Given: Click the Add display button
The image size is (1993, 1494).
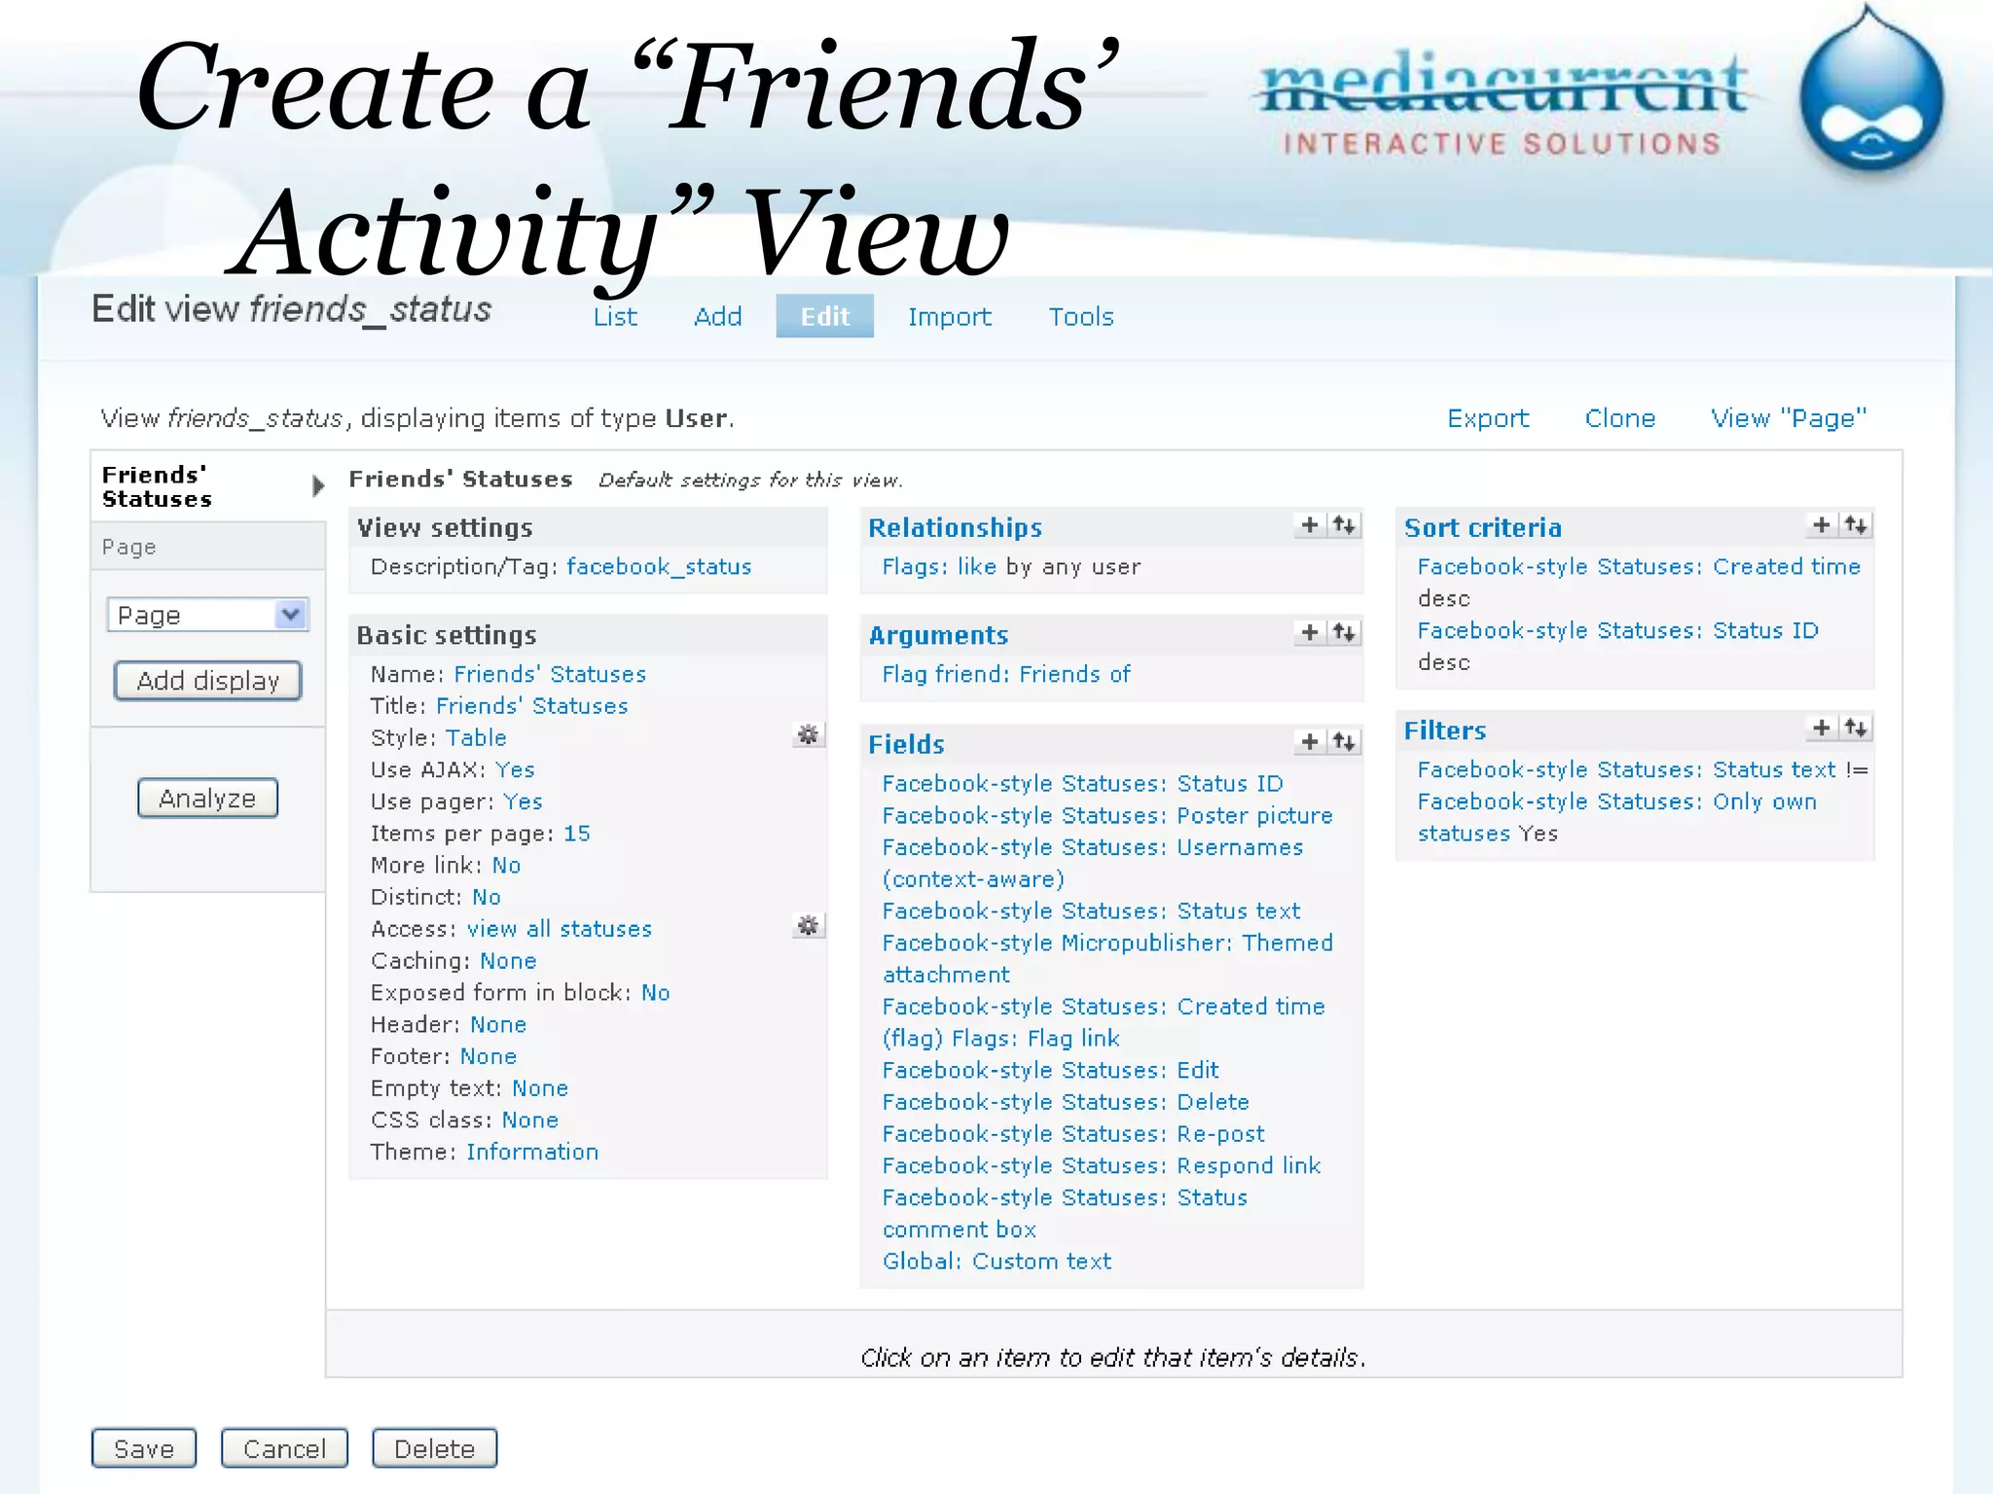Looking at the screenshot, I should (207, 681).
